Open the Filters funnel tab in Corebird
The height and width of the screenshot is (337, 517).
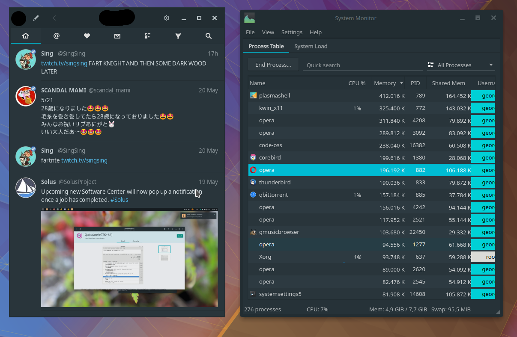(178, 36)
